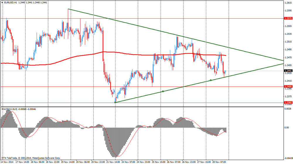Click the 1.2615 value on price scale
Viewport: 293px width, 164px height.
click(287, 3)
